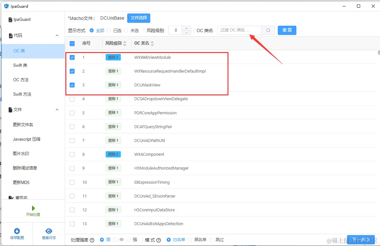Click the 级别 1 badge for DCUMaskView
This screenshot has width=380, height=246.
click(x=113, y=85)
